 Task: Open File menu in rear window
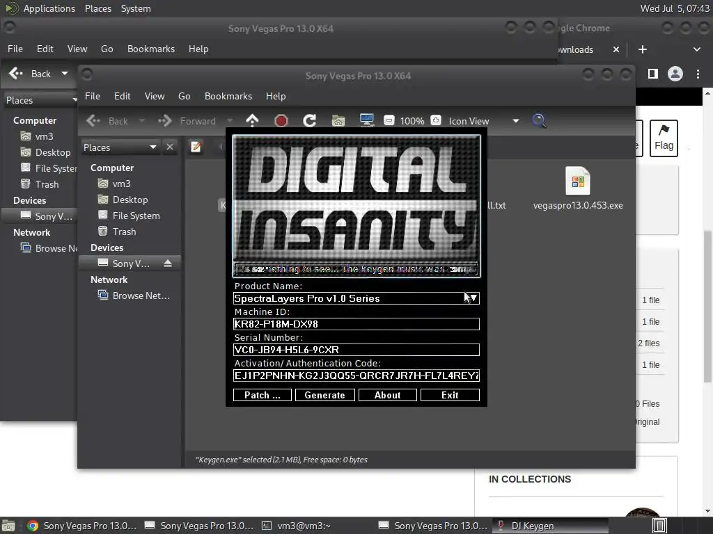15,49
